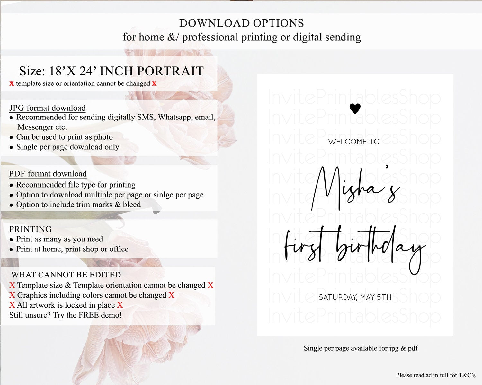482x385 pixels.
Task: Open the 'PDF format download' heading
Action: (48, 174)
